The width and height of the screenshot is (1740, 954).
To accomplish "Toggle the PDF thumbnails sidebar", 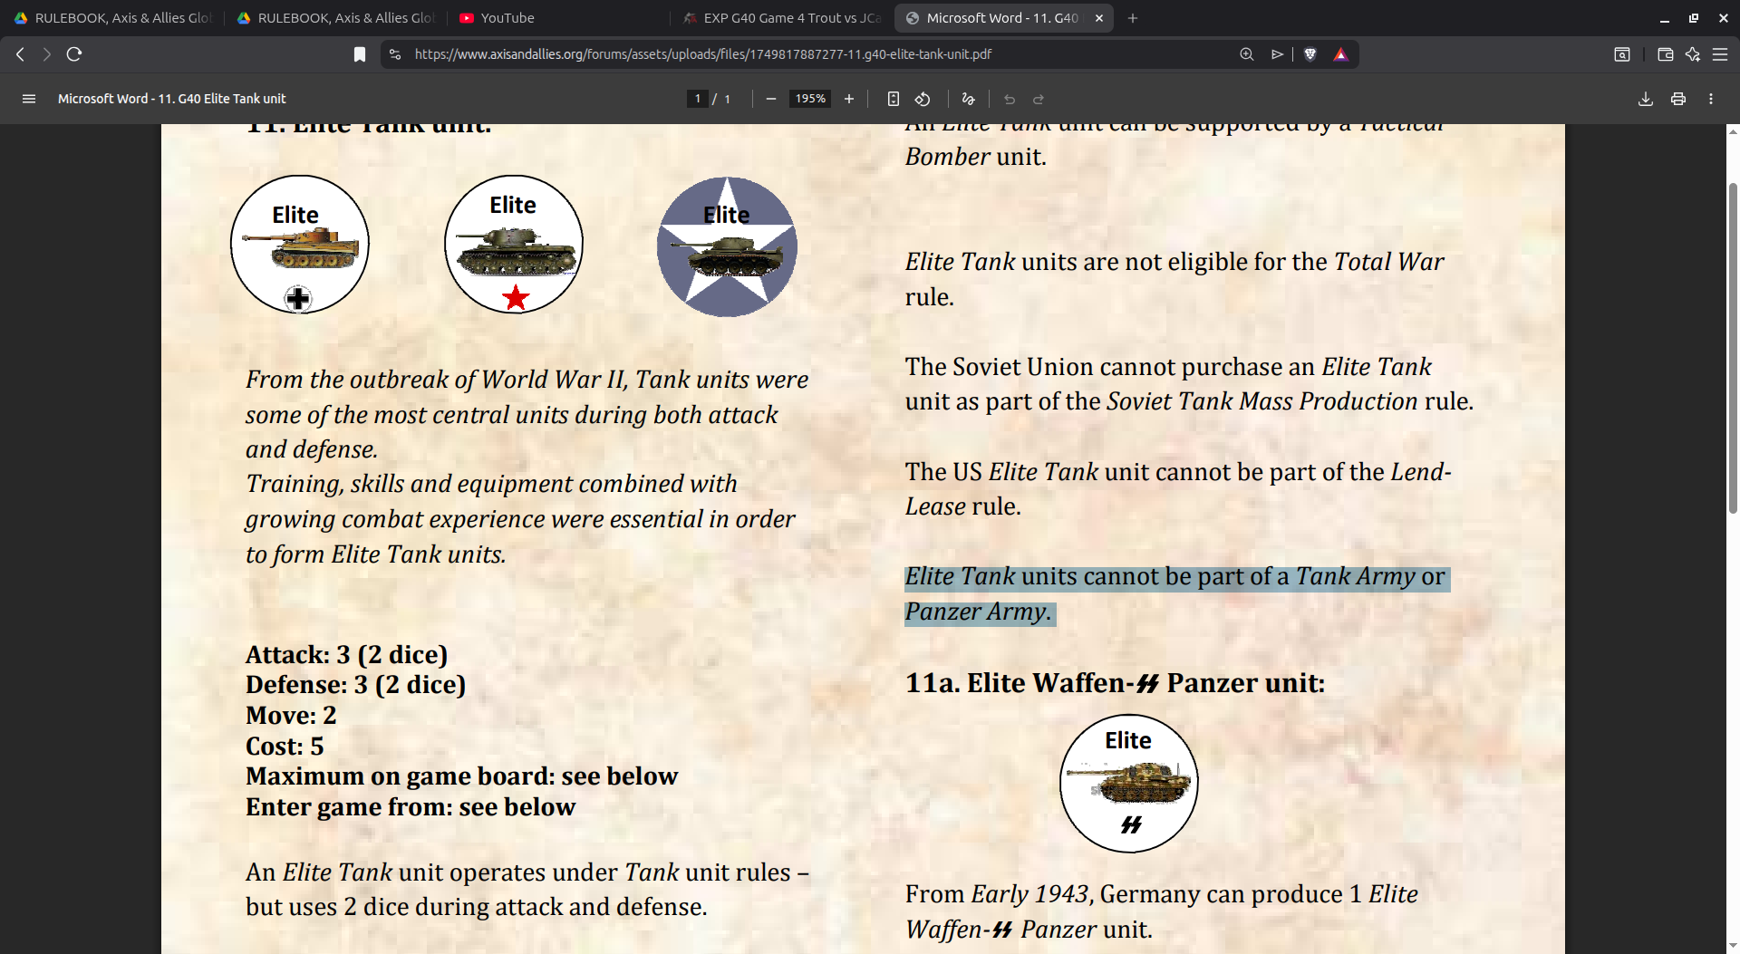I will 29,99.
